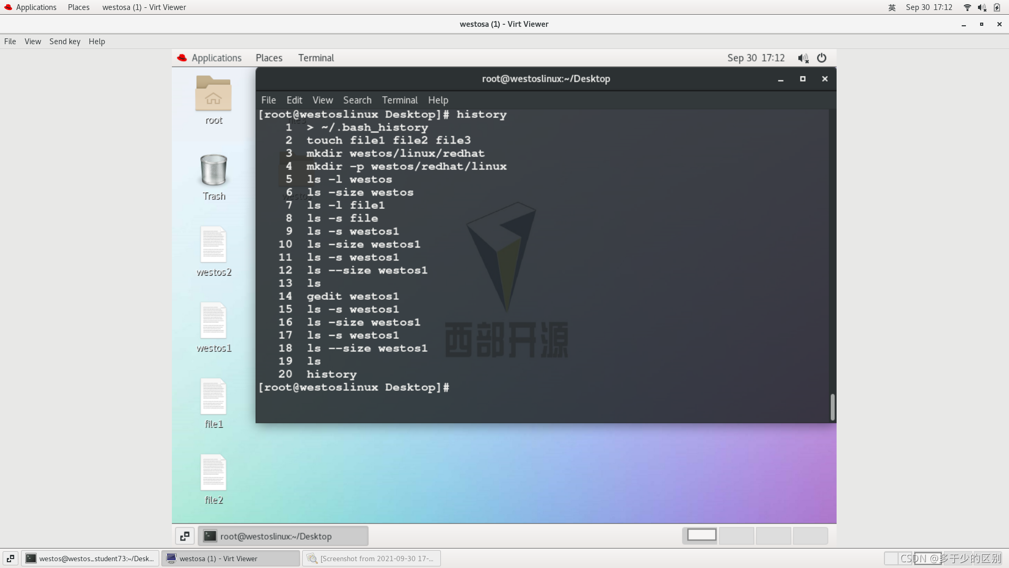The width and height of the screenshot is (1009, 568).
Task: Open the root home folder icon
Action: tap(213, 94)
